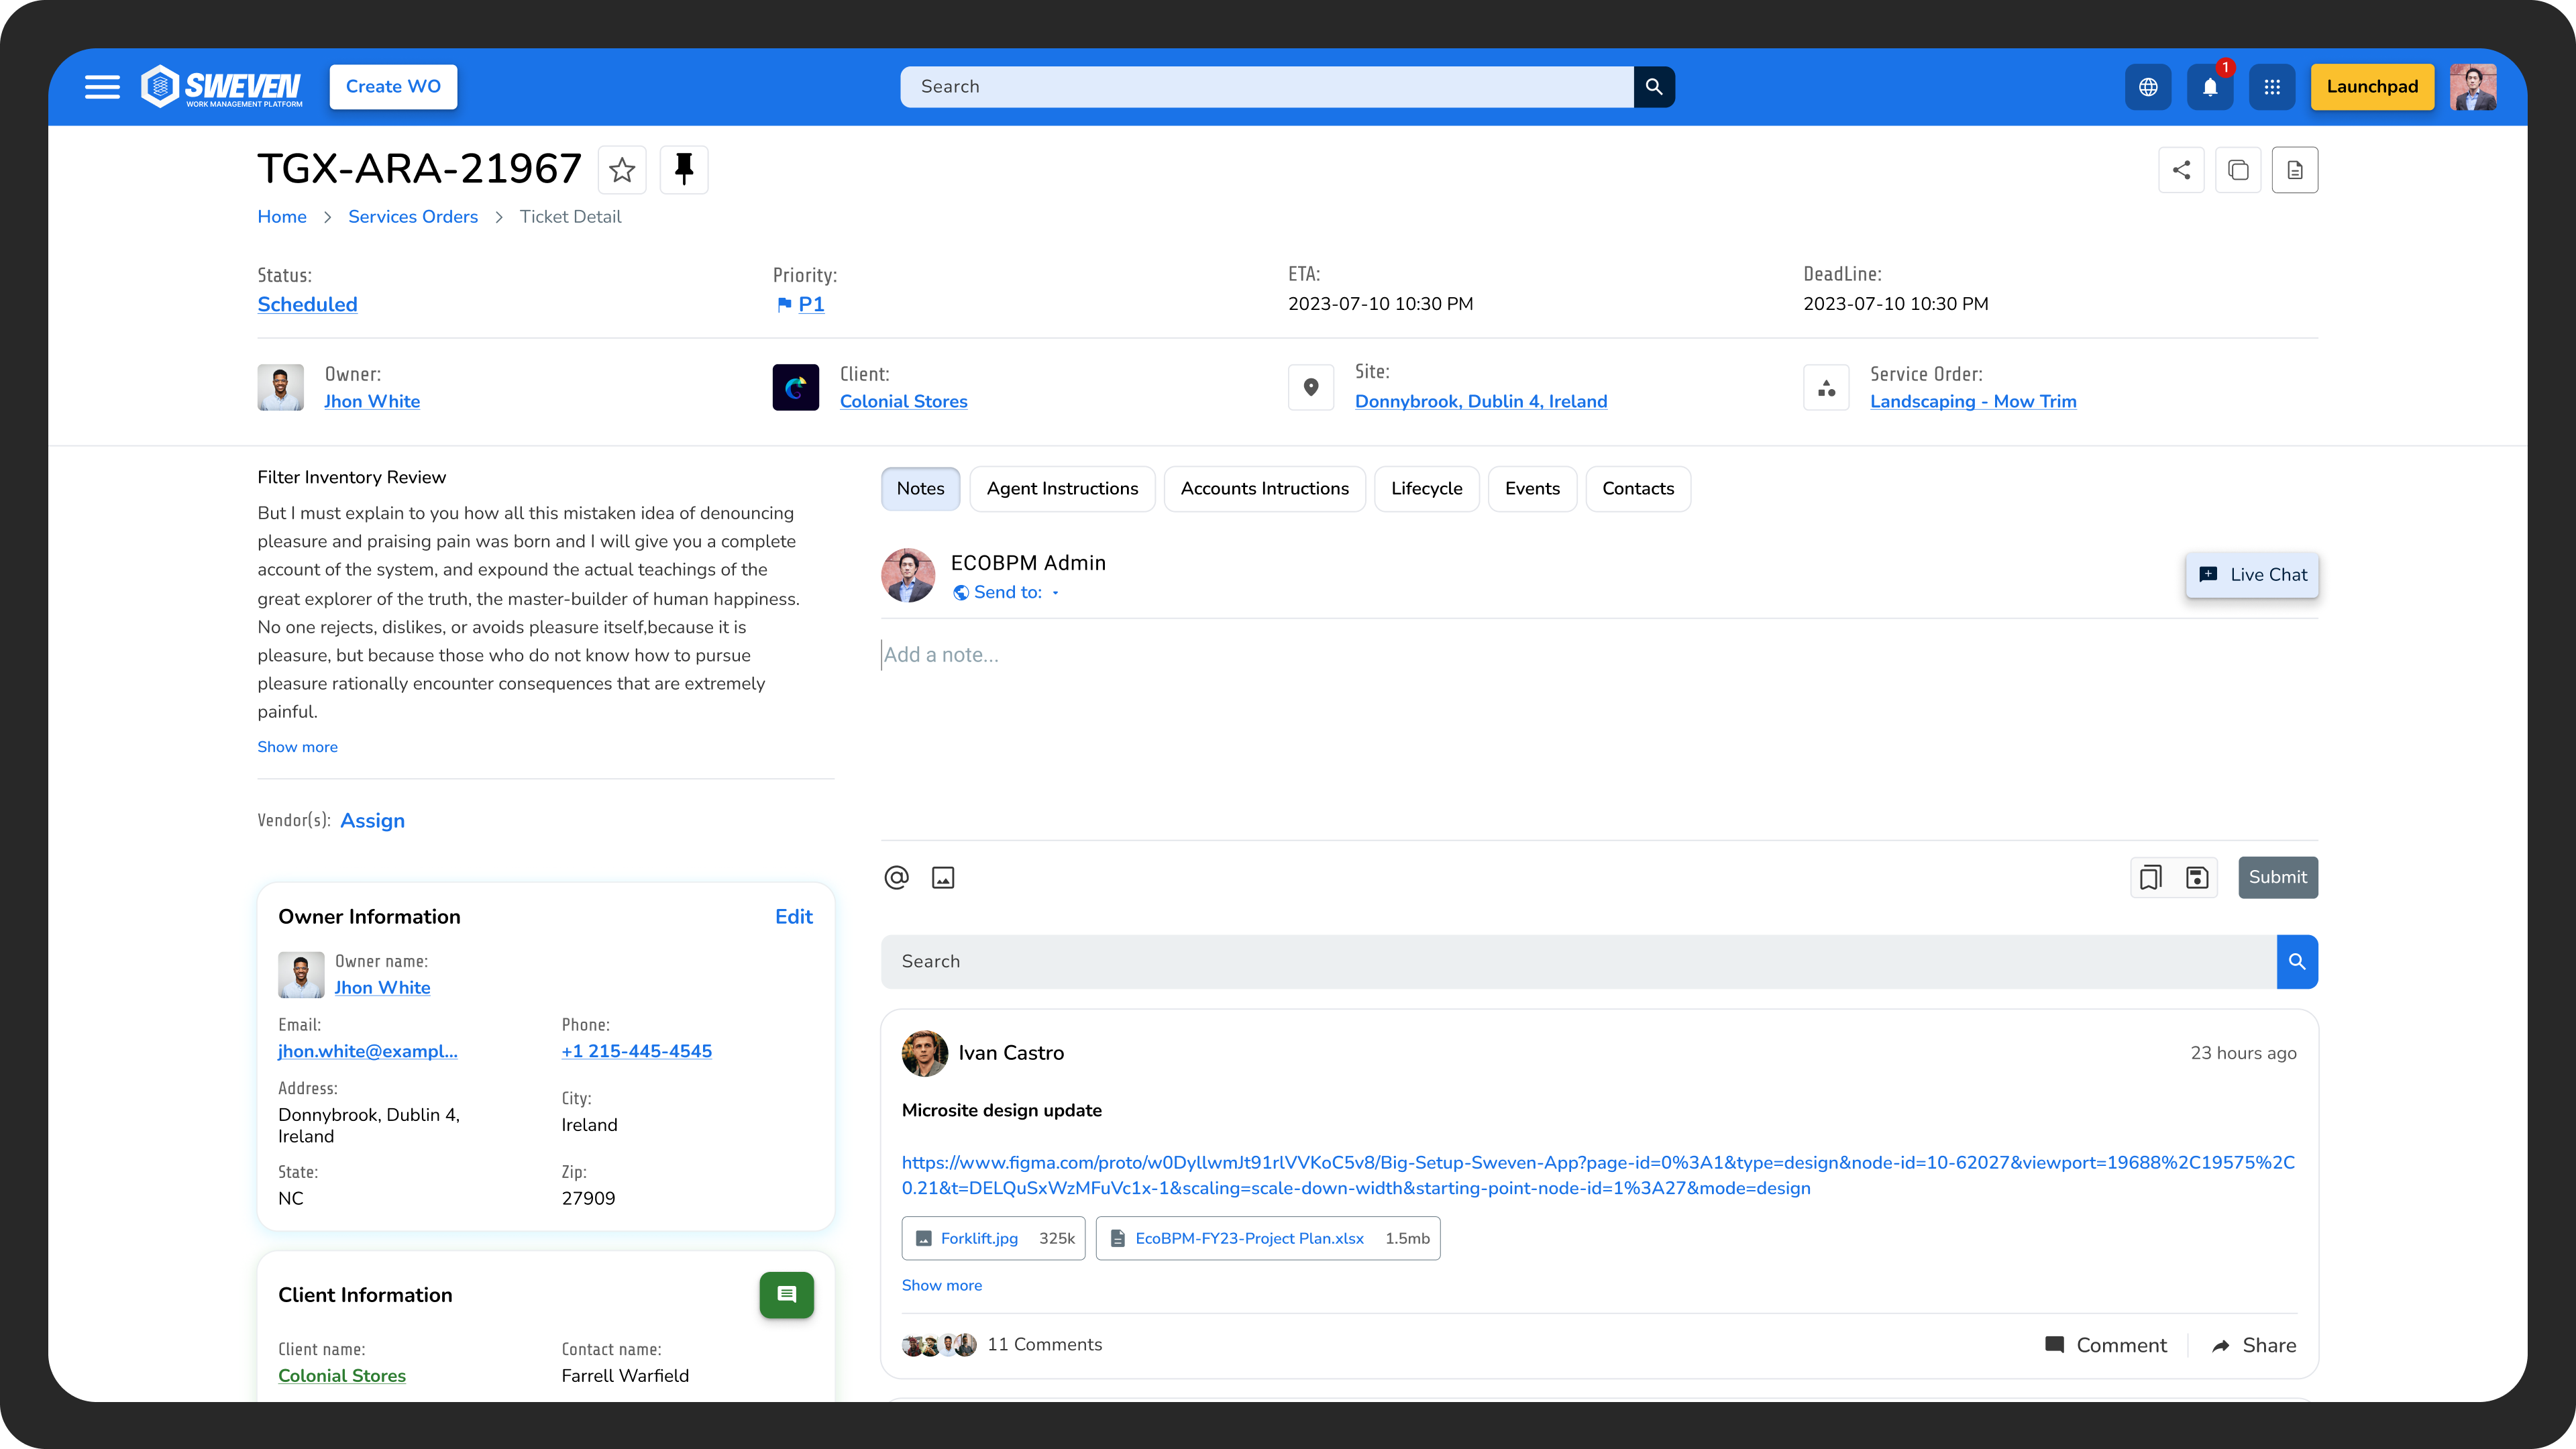The image size is (2576, 1449).
Task: Toggle the pin for this ticket
Action: coord(684,170)
